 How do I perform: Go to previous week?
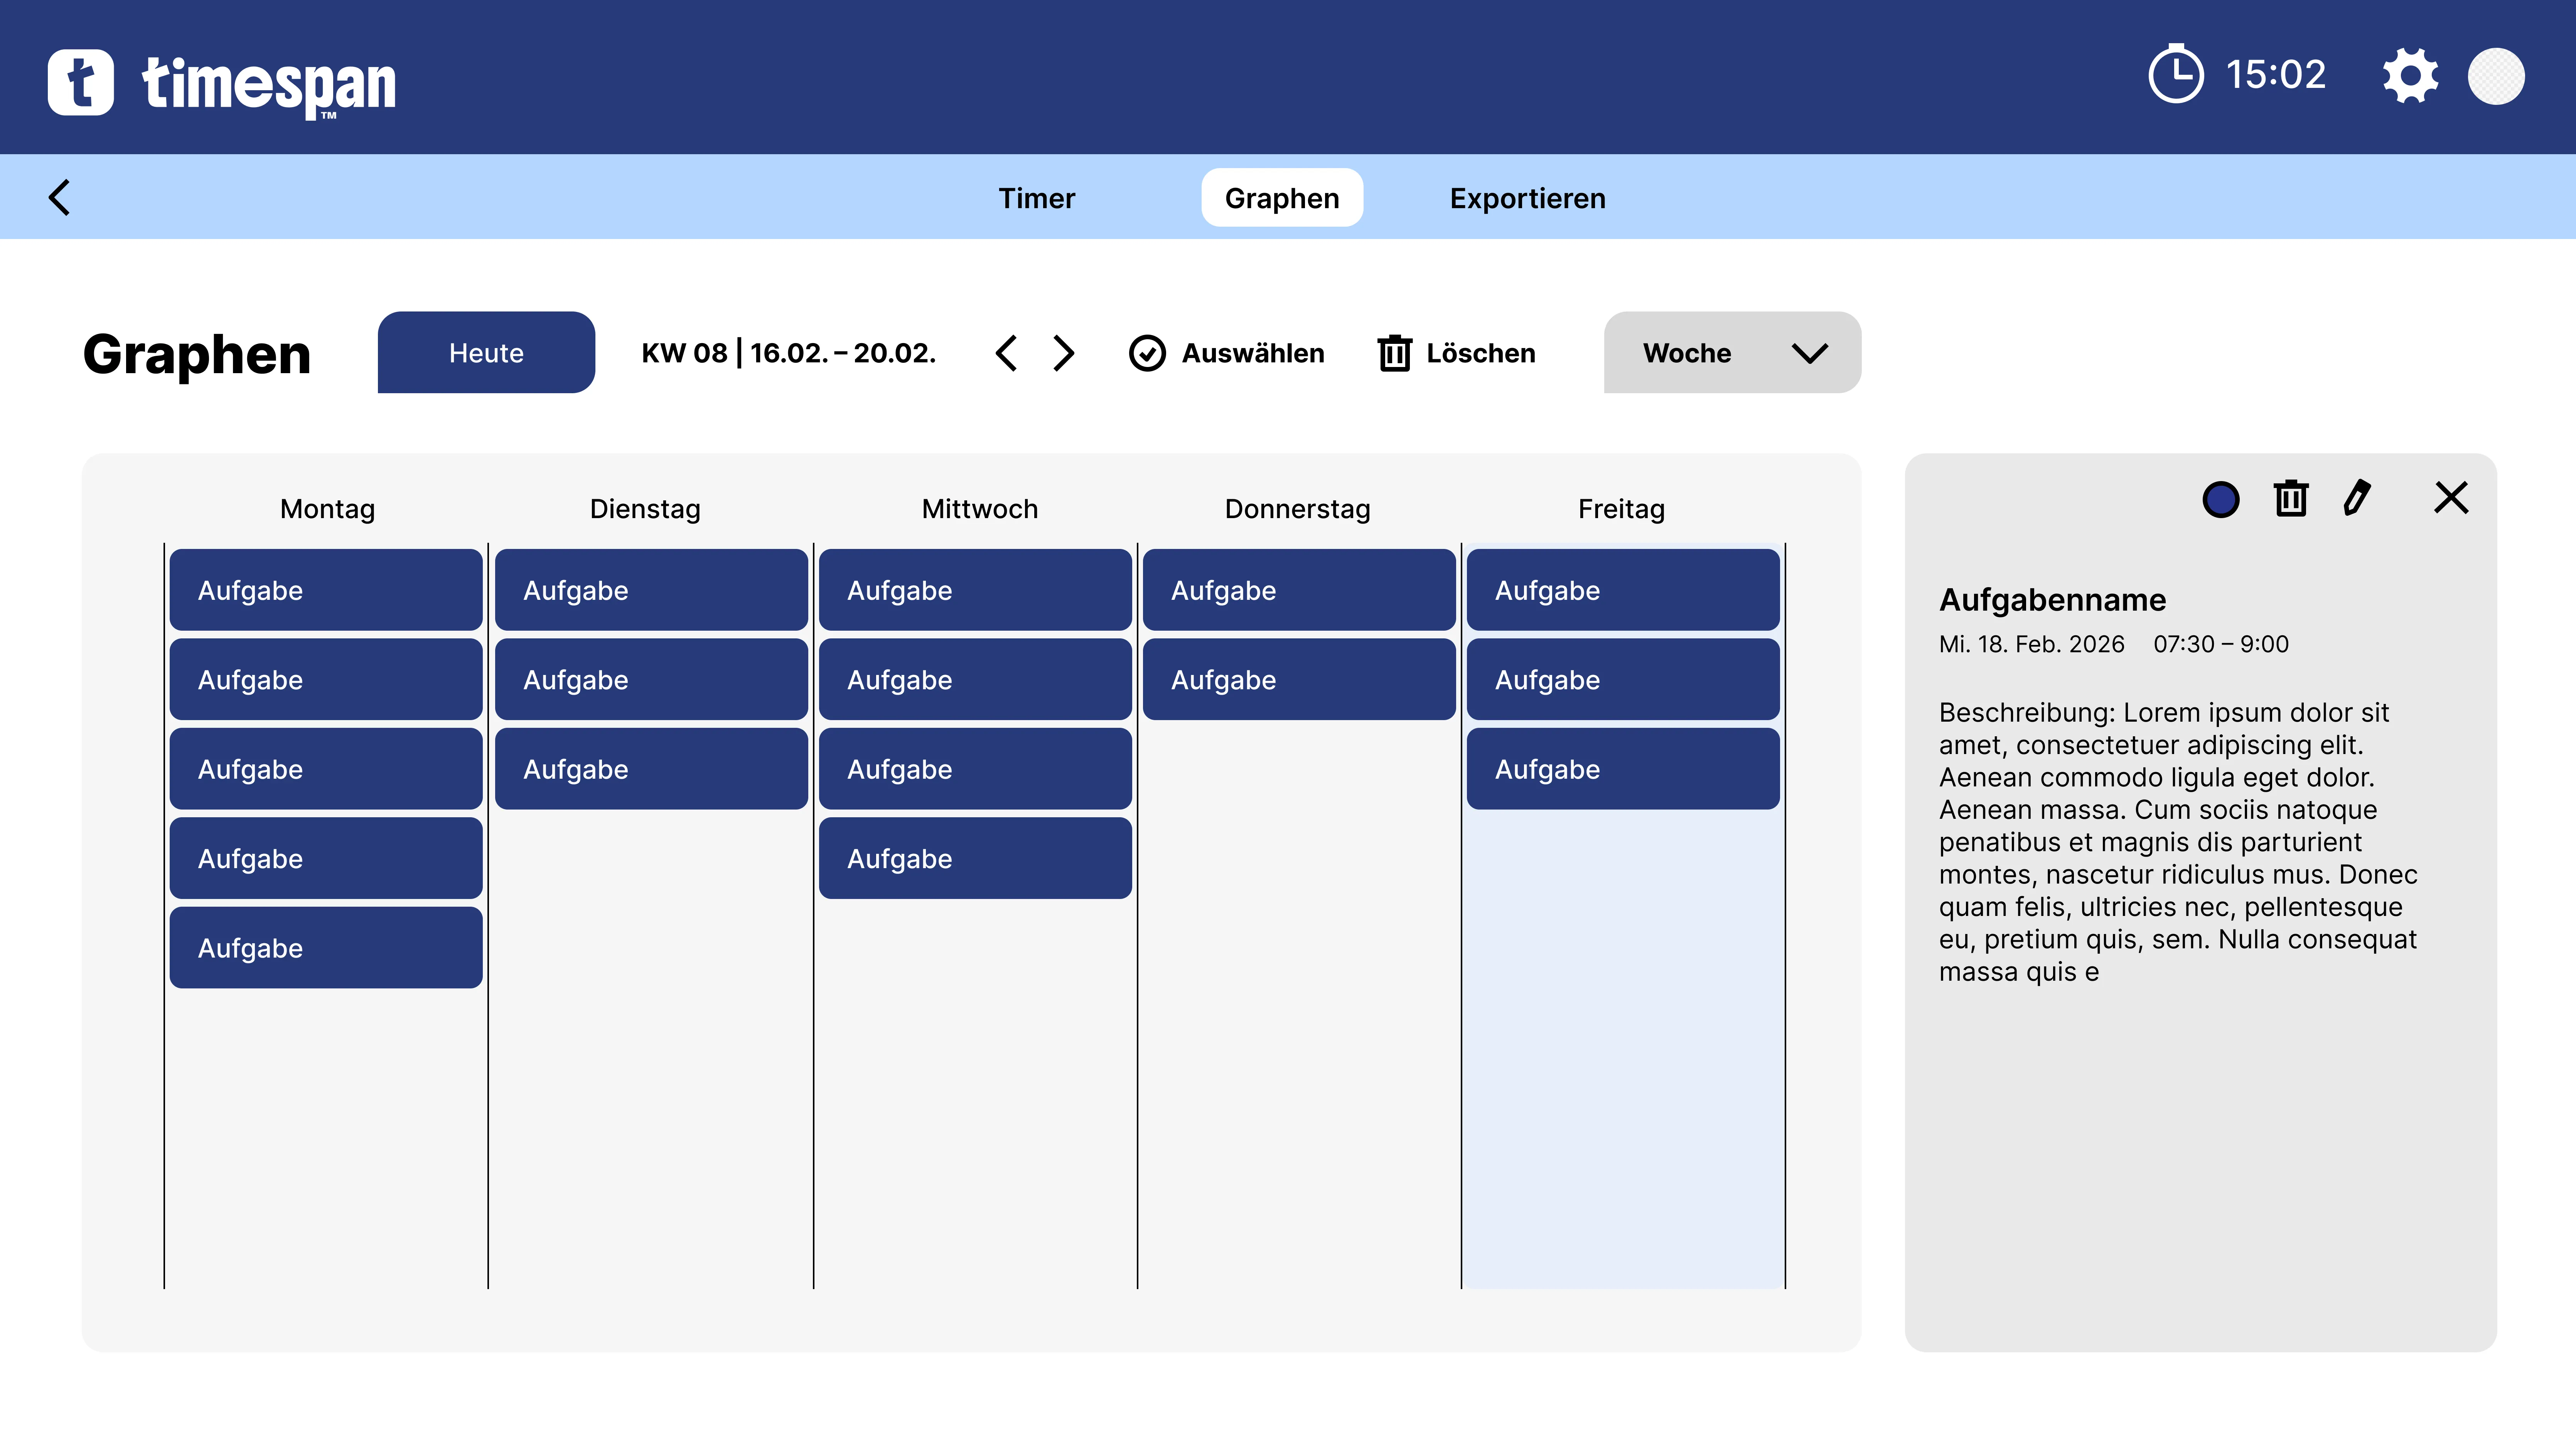[x=1006, y=353]
